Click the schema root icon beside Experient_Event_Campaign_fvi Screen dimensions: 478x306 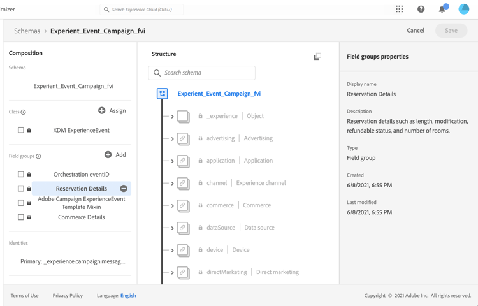click(163, 94)
